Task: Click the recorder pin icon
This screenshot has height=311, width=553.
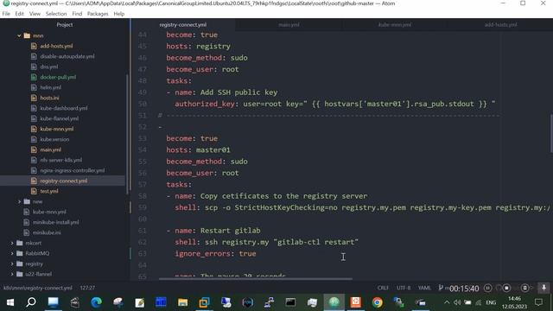Action: tap(543, 288)
